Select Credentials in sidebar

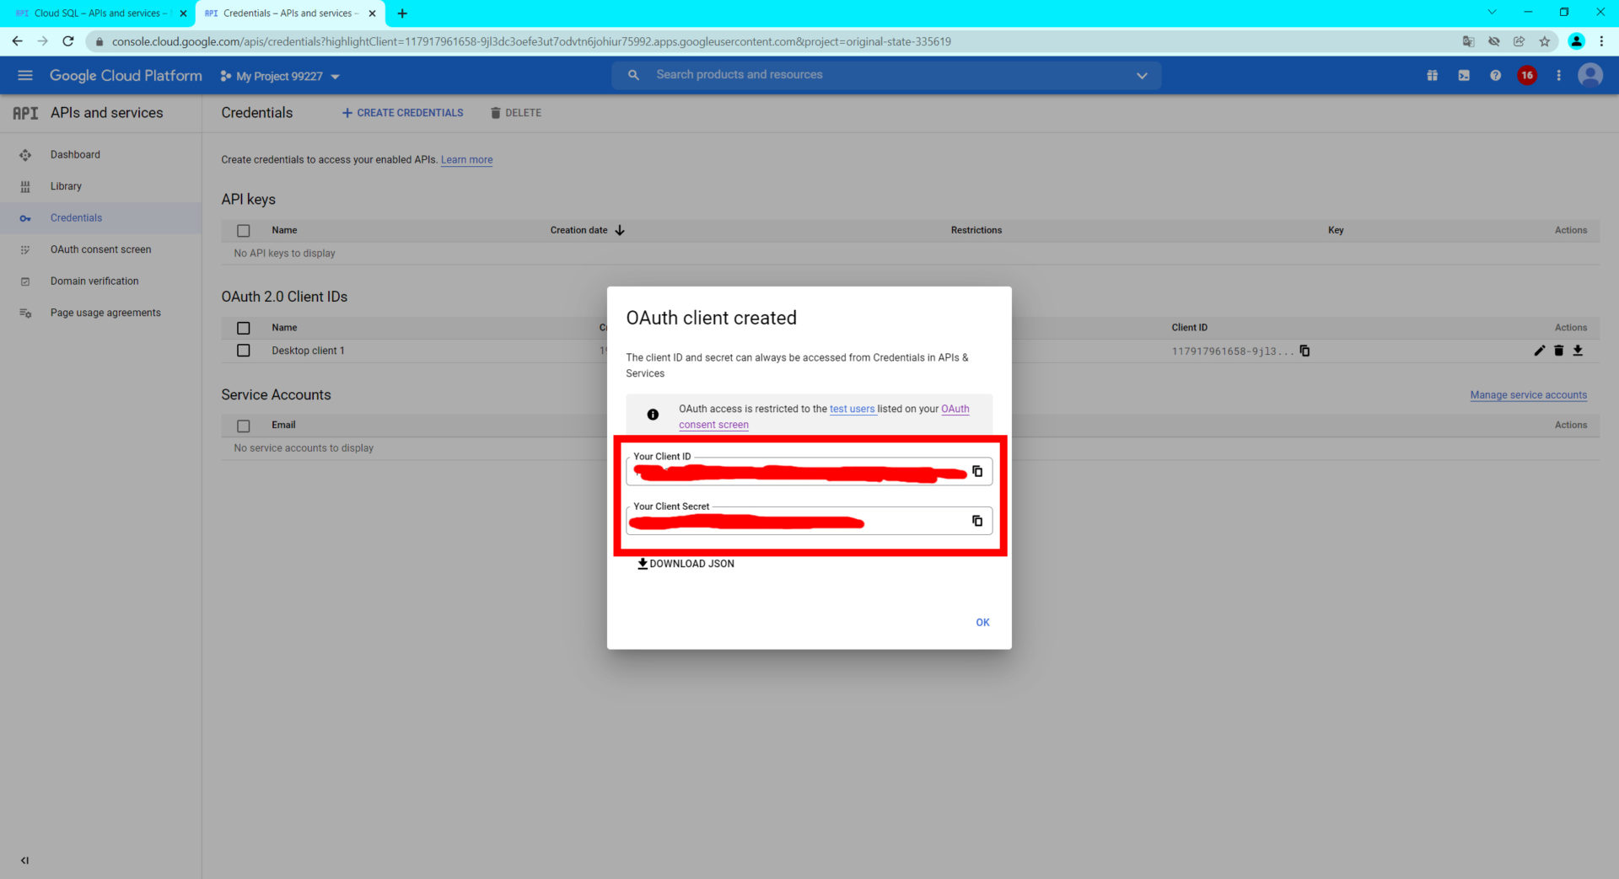pos(100,217)
